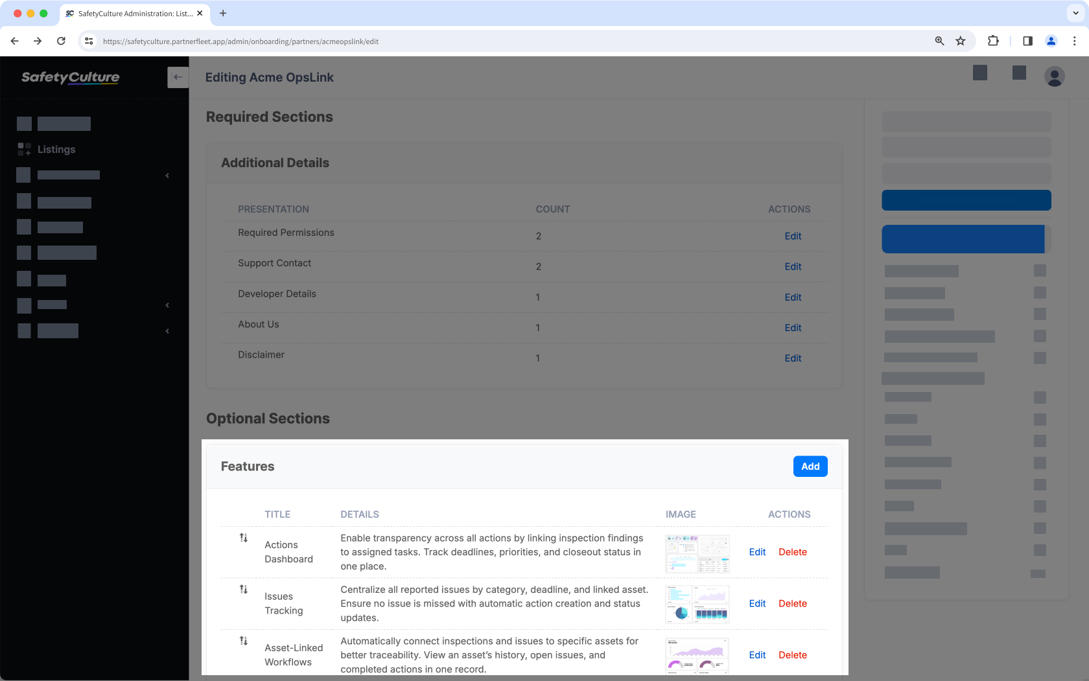Edit the Disclaimer section
Image resolution: width=1089 pixels, height=681 pixels.
coord(793,358)
